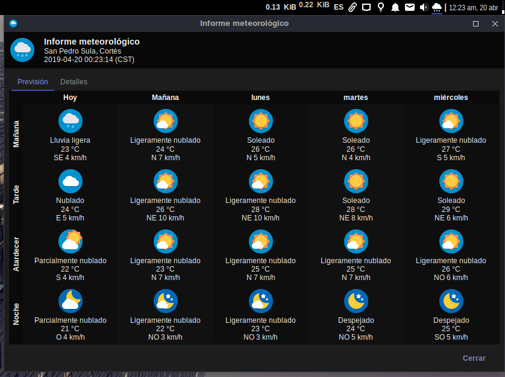This screenshot has width=505, height=377.
Task: Click the martes column header
Action: point(356,98)
